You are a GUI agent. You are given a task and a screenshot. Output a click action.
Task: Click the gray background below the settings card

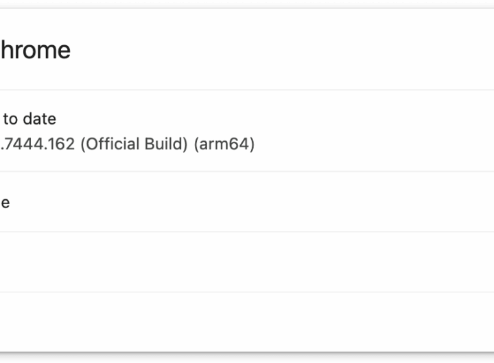tap(247, 359)
